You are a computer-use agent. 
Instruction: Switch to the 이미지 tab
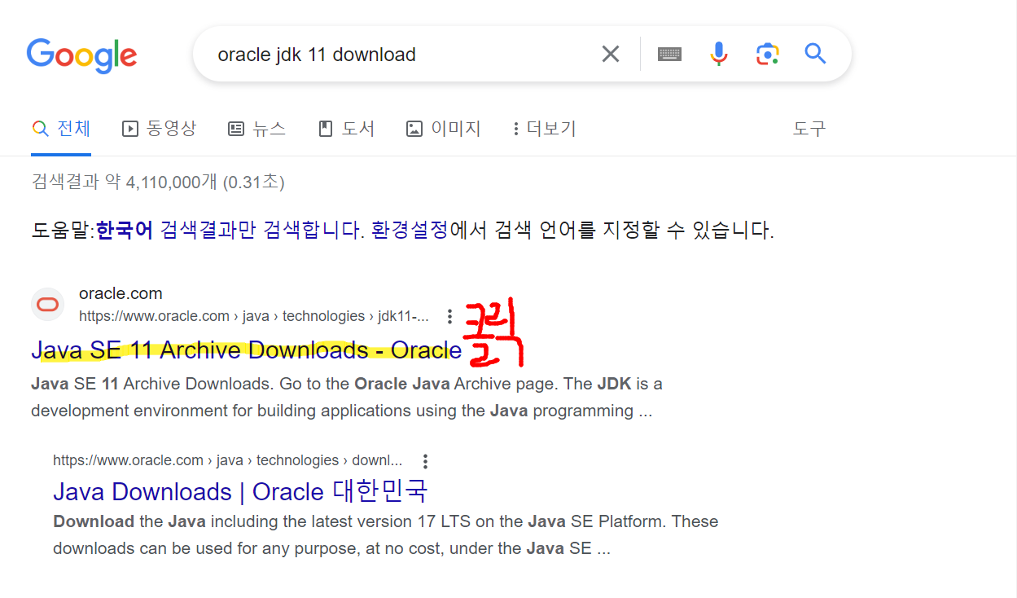pyautogui.click(x=443, y=128)
